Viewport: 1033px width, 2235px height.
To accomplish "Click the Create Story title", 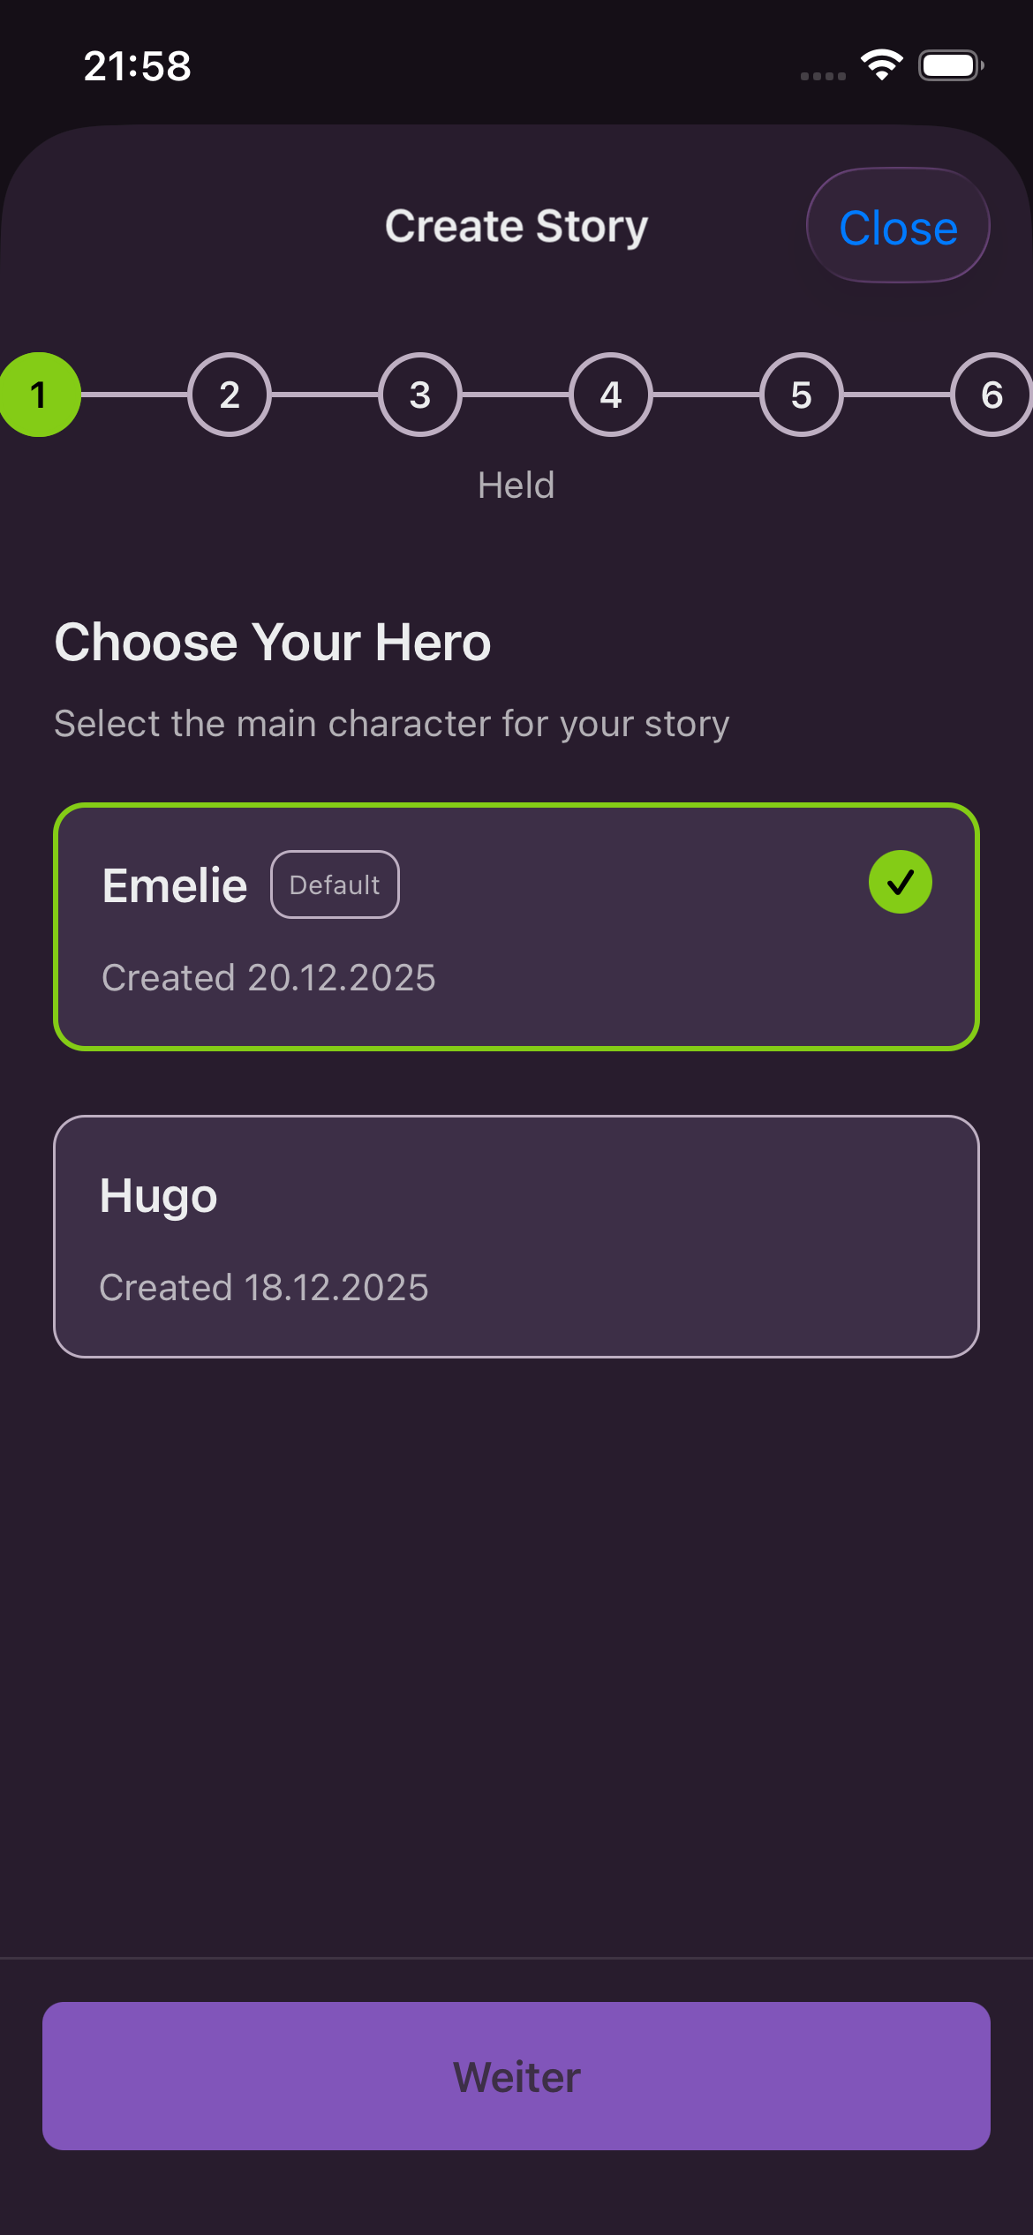I will [516, 225].
